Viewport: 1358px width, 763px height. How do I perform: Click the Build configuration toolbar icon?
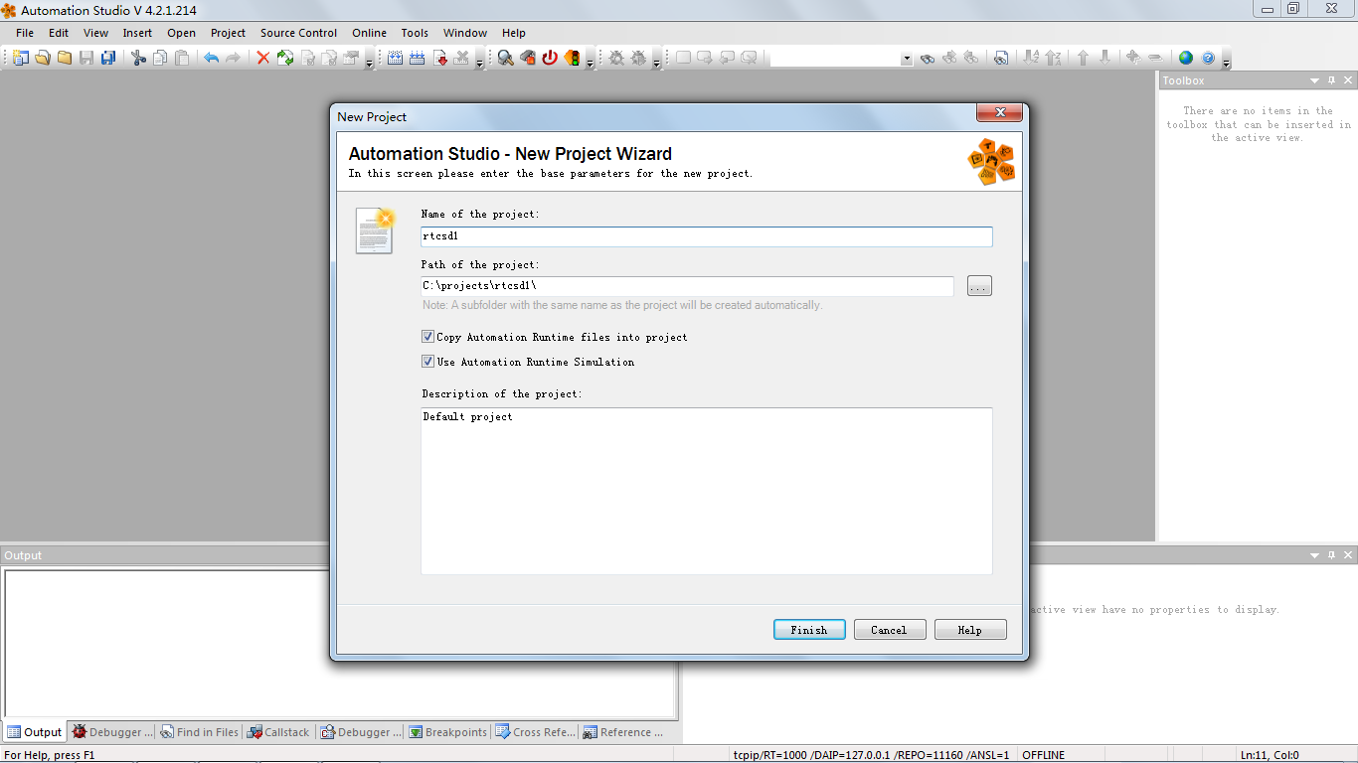point(395,58)
